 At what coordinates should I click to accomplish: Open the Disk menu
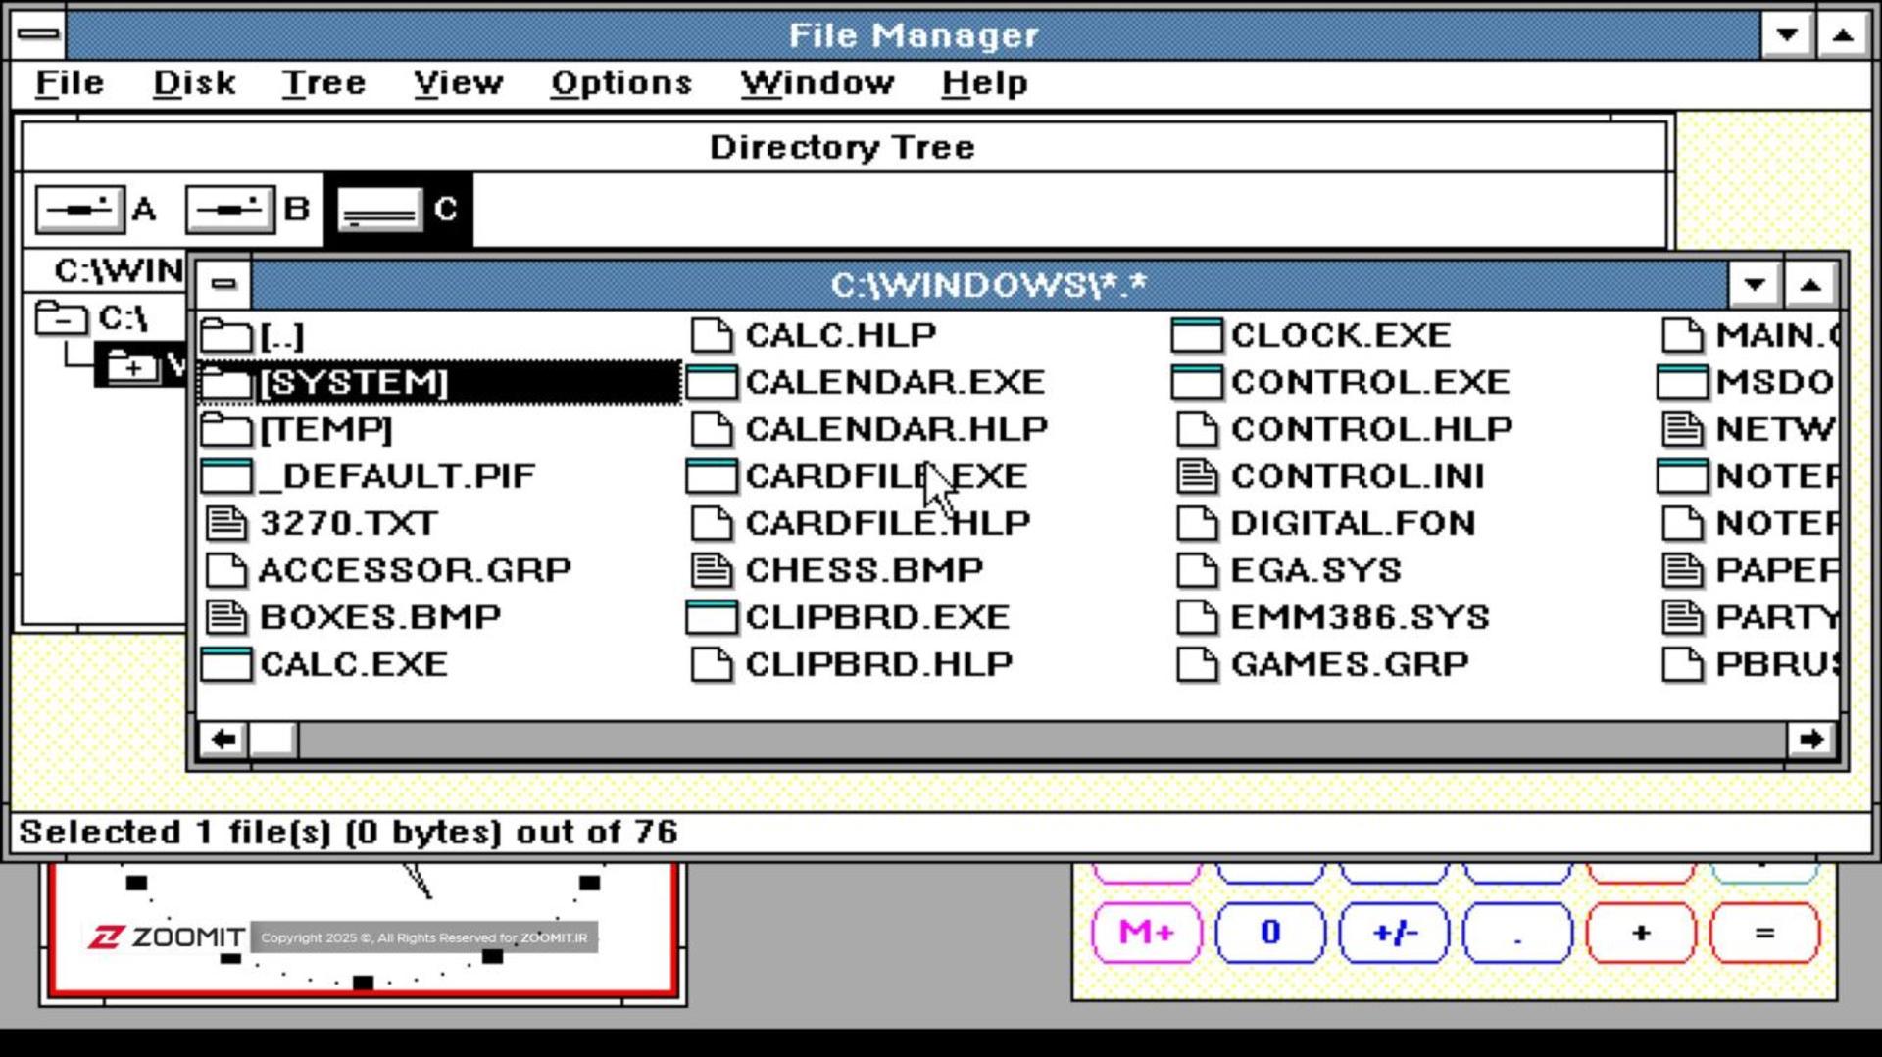194,83
